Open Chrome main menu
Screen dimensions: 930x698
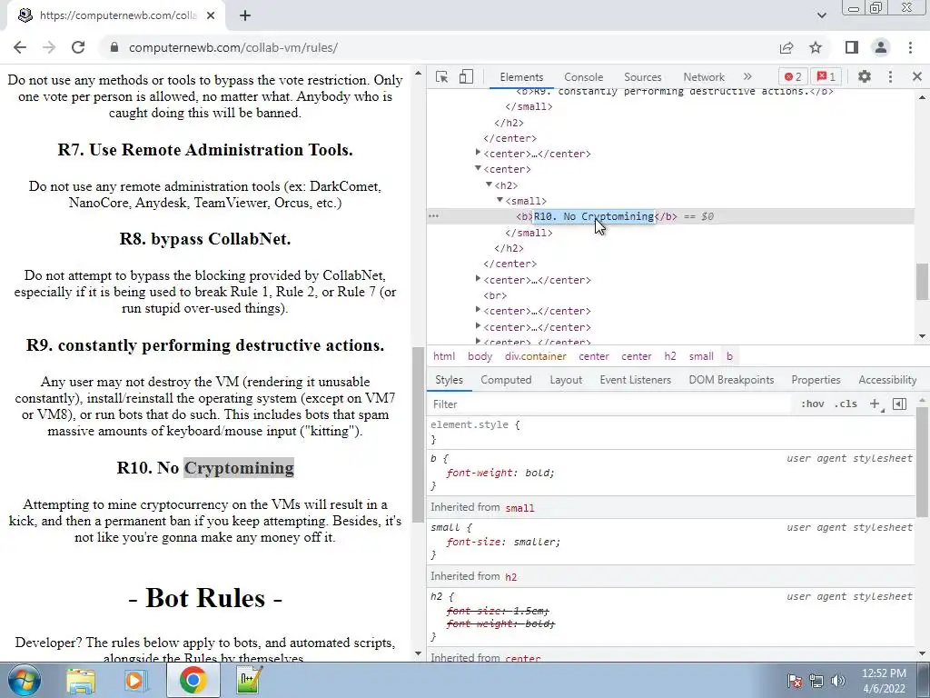(910, 47)
